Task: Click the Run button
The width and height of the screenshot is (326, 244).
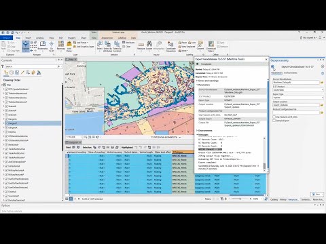Action: pyautogui.click(x=316, y=195)
